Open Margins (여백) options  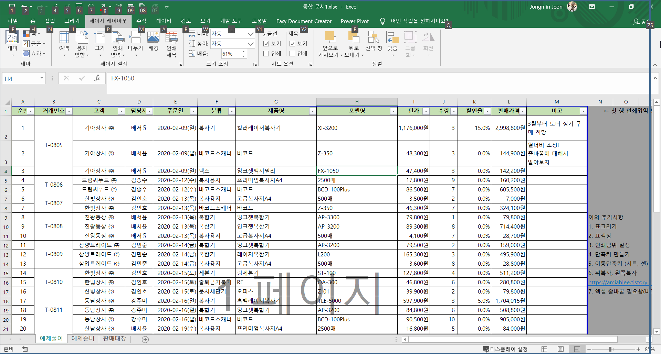(x=64, y=44)
